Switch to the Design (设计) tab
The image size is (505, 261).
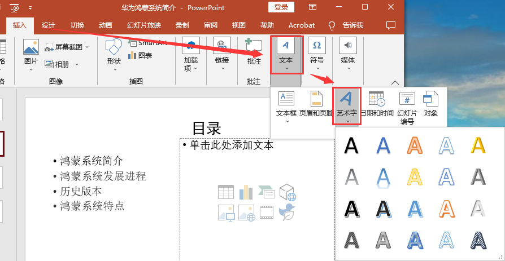coord(49,25)
